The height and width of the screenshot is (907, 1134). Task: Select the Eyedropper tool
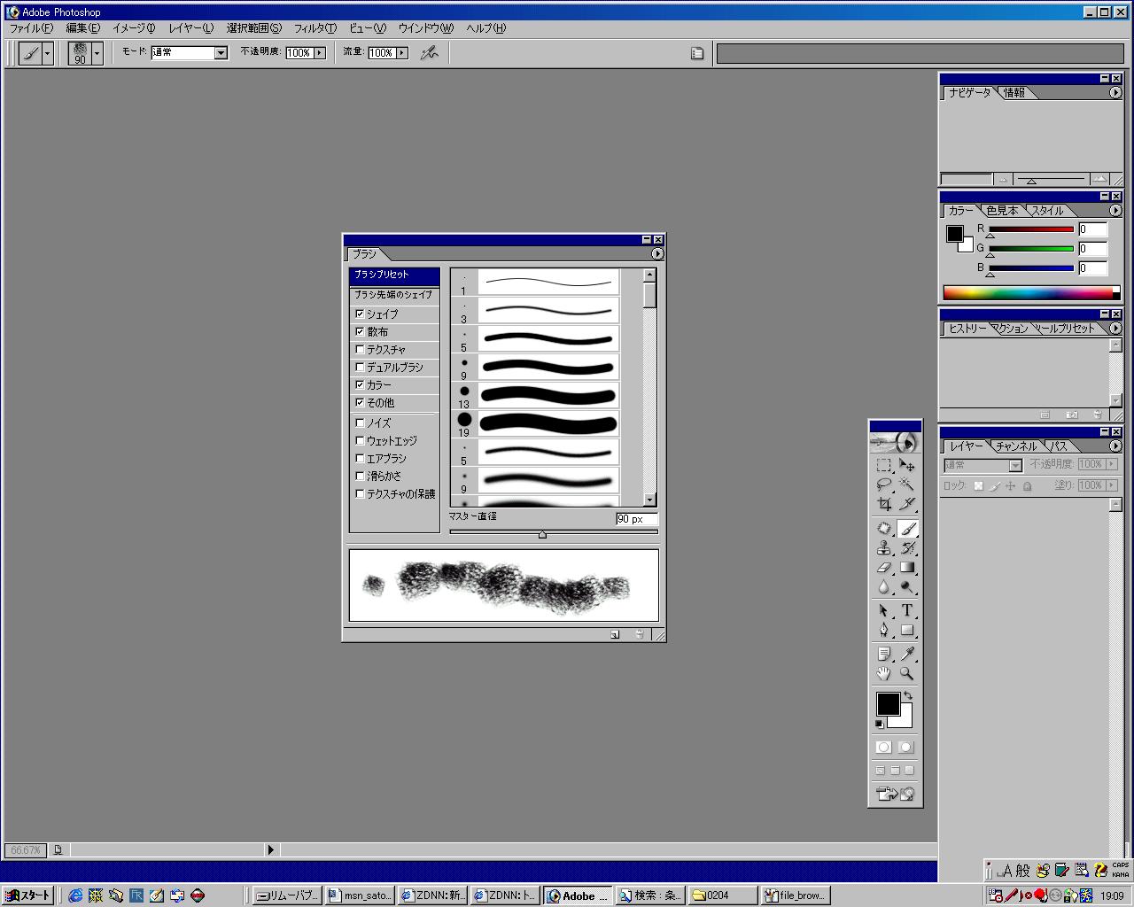pos(907,654)
